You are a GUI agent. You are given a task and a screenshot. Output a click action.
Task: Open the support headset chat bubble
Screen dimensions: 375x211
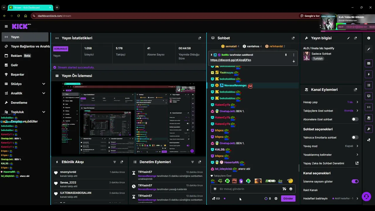[366, 196]
